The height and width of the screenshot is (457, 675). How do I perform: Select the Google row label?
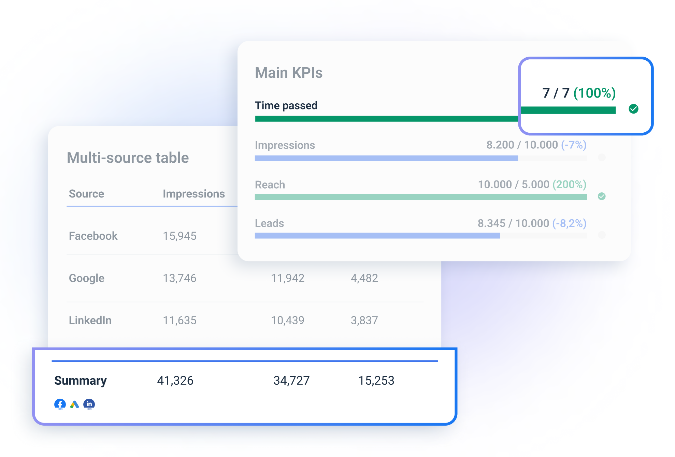(87, 278)
